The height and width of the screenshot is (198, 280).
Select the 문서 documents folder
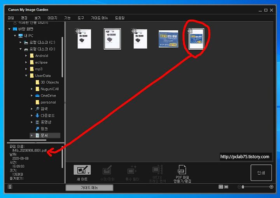coord(42,135)
